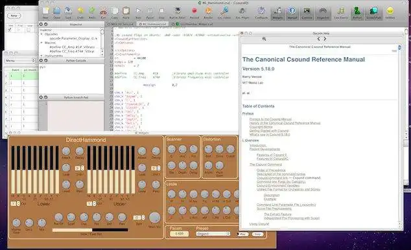Select the #define CC_Amp macro in the Inspector
The image size is (411, 250).
click(x=72, y=47)
